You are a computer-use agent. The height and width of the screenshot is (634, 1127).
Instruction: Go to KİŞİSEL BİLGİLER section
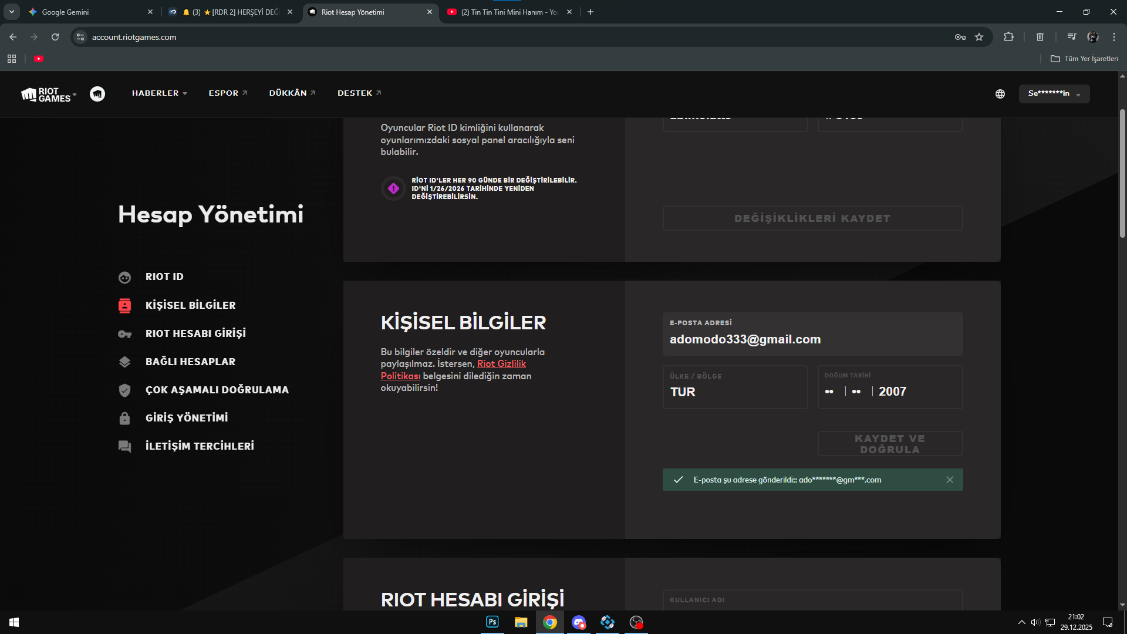pos(191,305)
